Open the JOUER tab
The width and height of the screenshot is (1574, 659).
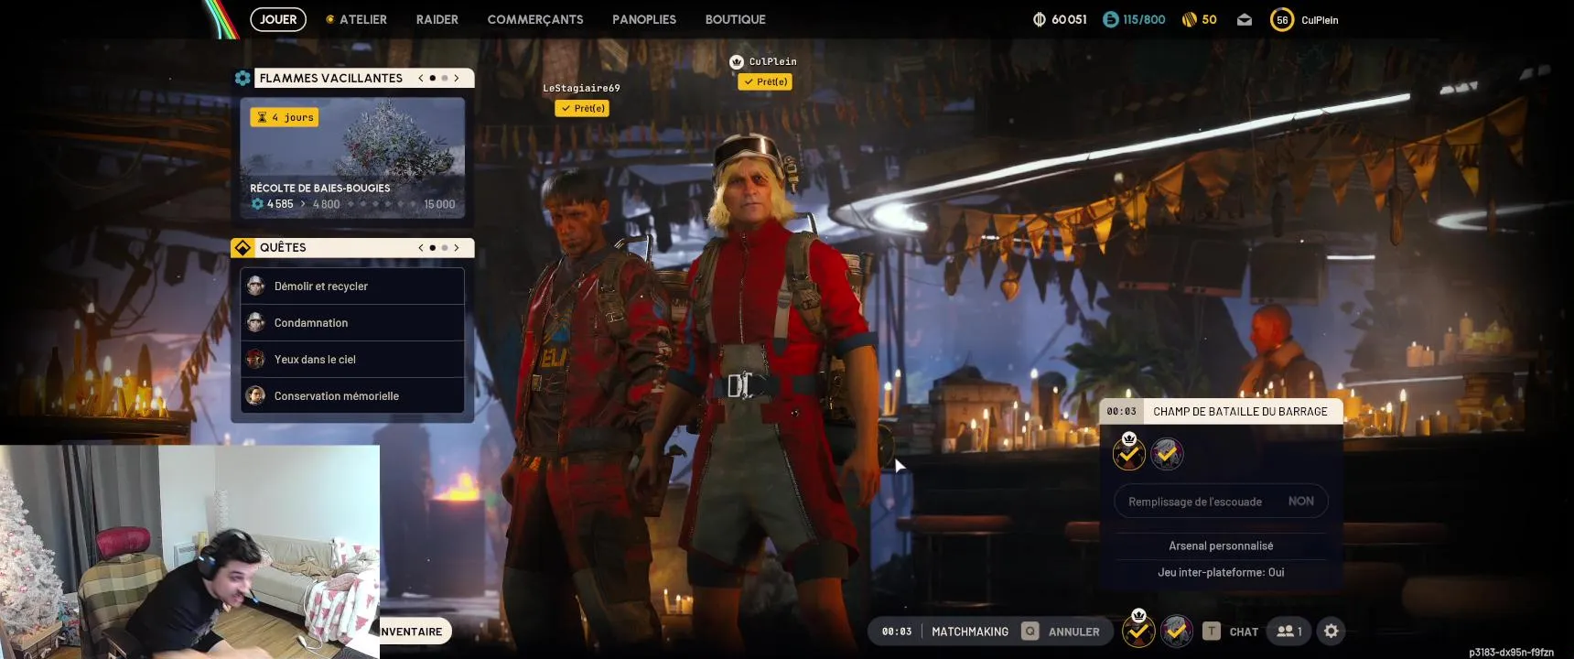[278, 19]
